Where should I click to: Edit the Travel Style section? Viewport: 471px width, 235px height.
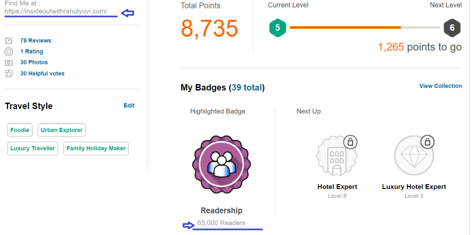(x=129, y=106)
